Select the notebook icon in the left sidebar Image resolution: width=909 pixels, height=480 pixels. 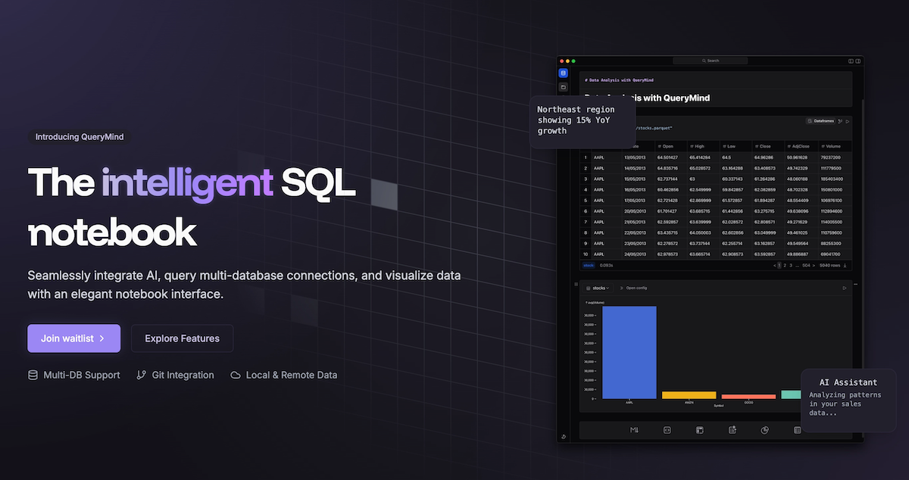click(563, 73)
